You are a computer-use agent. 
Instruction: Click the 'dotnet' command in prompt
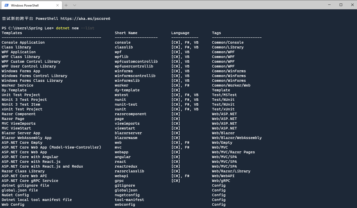click(63, 28)
